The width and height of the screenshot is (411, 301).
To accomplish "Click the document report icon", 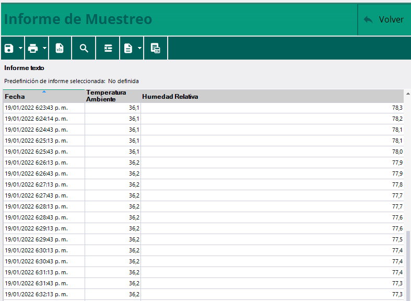I will point(128,49).
